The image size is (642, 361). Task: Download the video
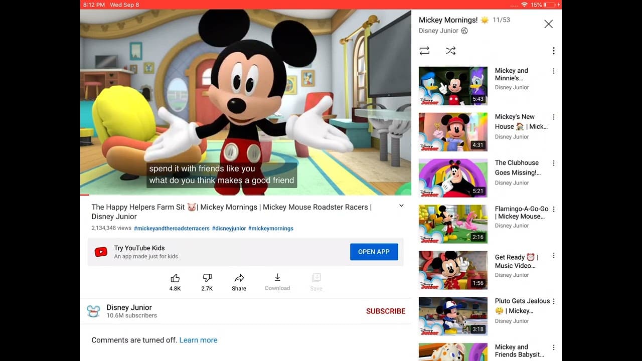[x=277, y=278]
